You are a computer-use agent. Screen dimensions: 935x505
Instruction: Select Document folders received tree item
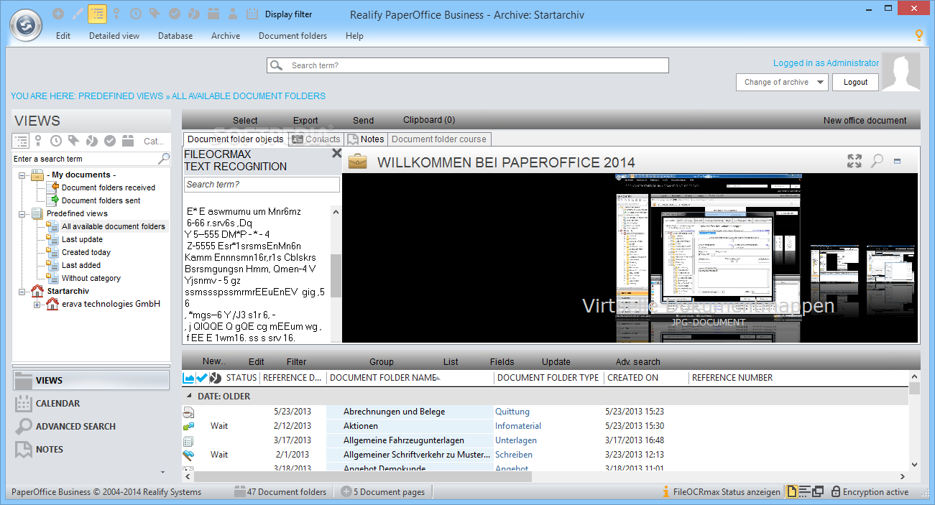(108, 187)
